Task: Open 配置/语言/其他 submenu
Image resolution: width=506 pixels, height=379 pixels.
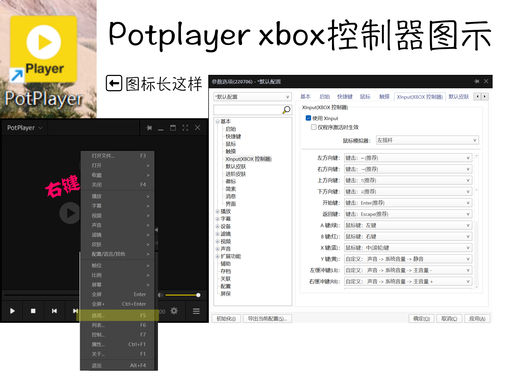Action: (x=118, y=254)
